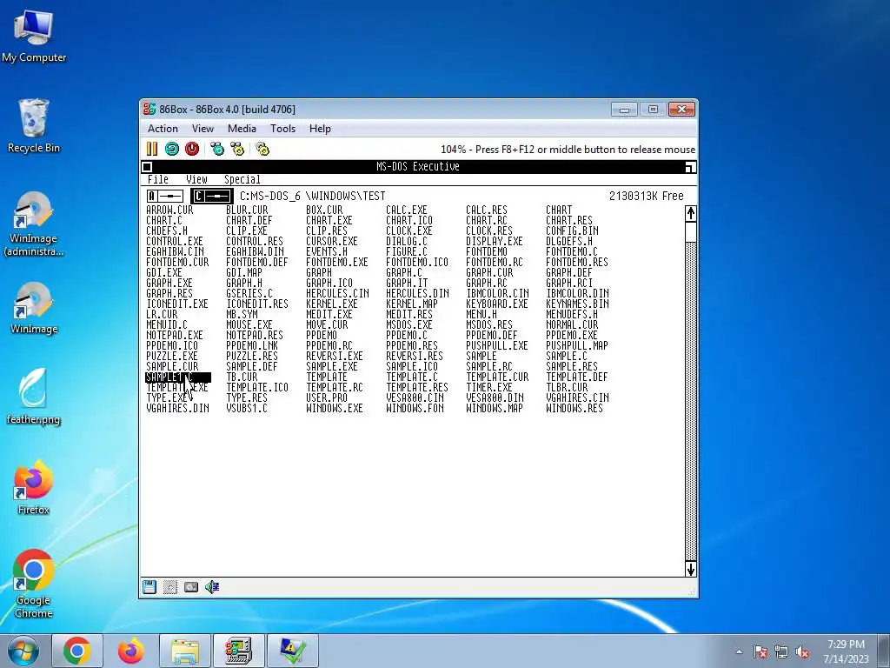Open MS-DOS Executive system menu box
This screenshot has width=890, height=668.
click(x=146, y=166)
